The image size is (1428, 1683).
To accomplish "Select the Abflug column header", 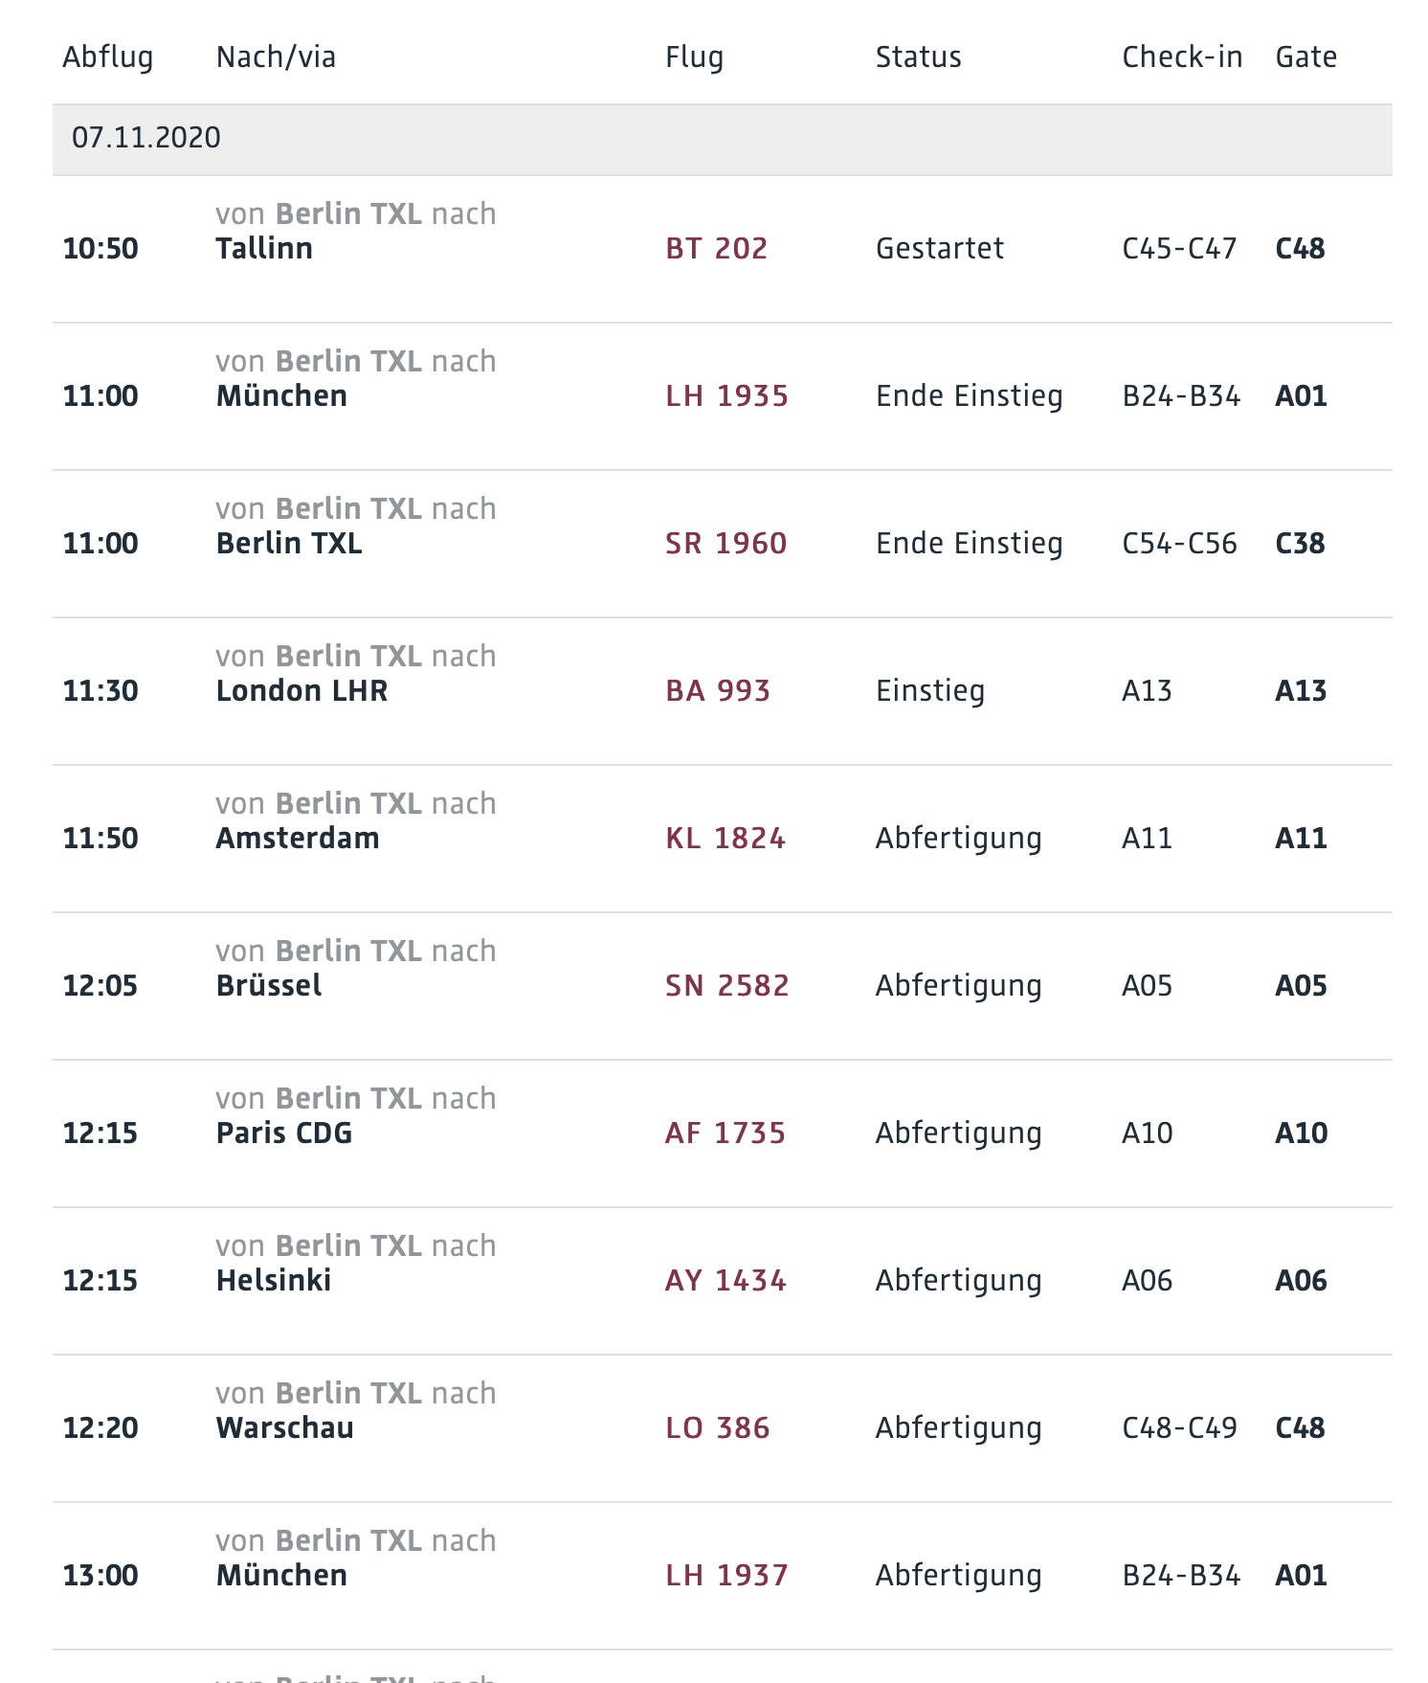I will pos(108,57).
